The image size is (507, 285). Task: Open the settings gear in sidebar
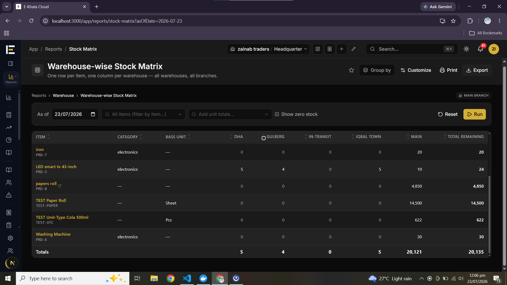pyautogui.click(x=10, y=238)
